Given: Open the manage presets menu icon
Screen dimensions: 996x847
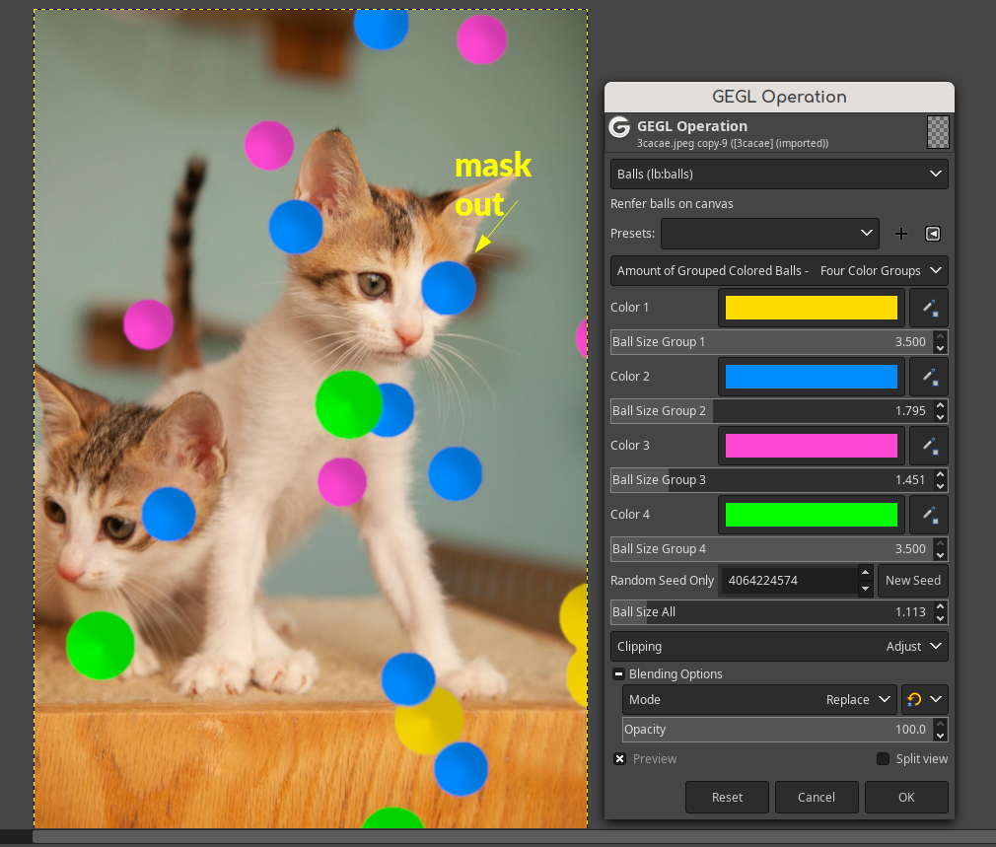Looking at the screenshot, I should coord(933,235).
